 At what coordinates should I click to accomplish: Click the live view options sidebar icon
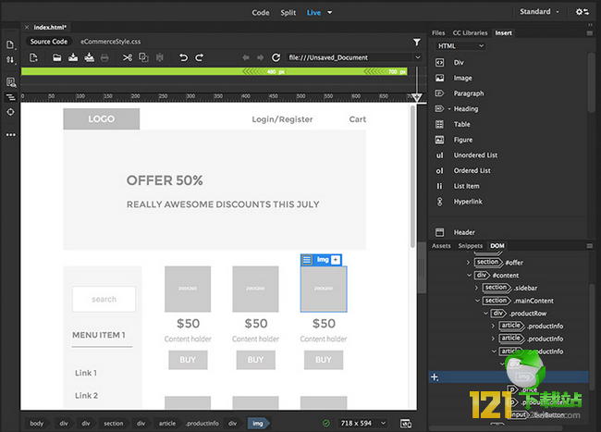click(x=11, y=82)
